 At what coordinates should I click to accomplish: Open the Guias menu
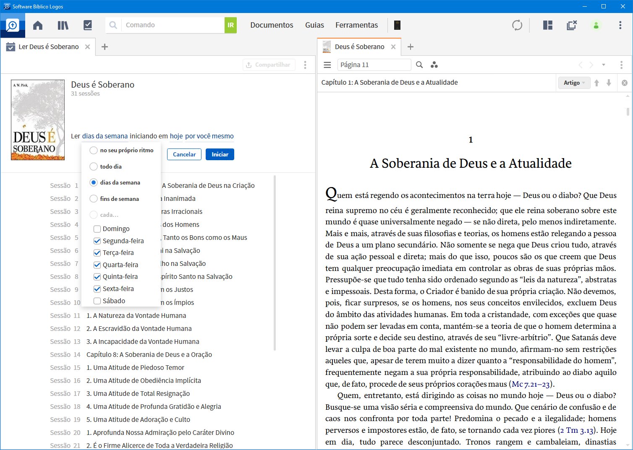[314, 25]
